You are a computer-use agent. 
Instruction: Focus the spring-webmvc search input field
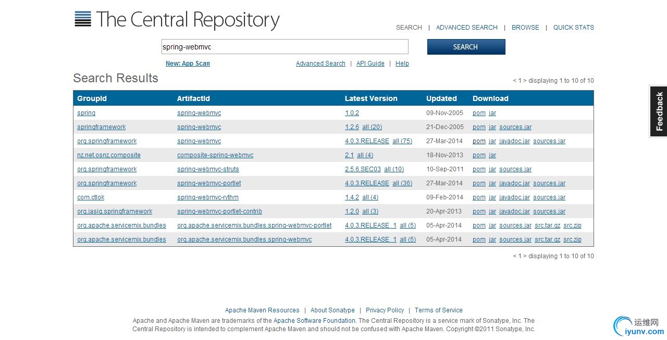tap(285, 47)
